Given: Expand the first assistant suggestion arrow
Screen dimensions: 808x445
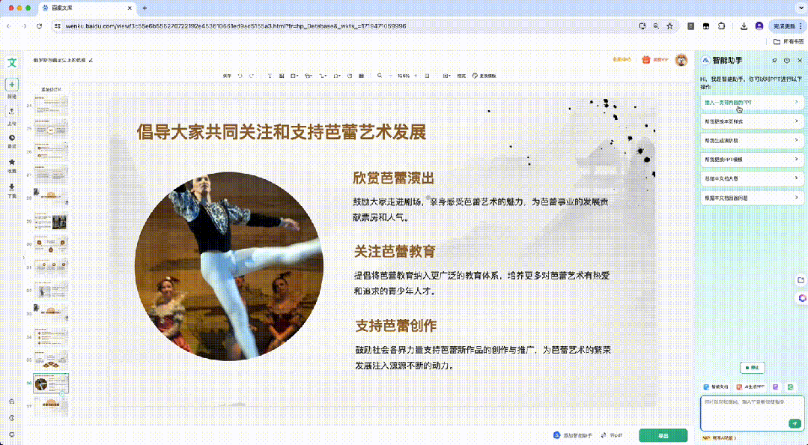Looking at the screenshot, I should (796, 102).
